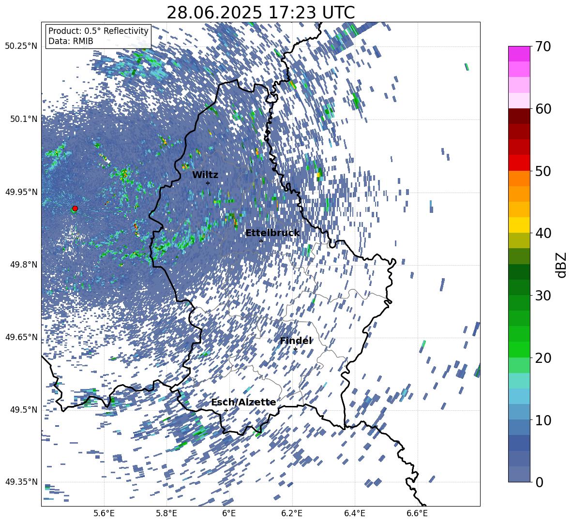573x523 pixels.
Task: Click the 49.5°N latitude label
Action: [x=23, y=409]
